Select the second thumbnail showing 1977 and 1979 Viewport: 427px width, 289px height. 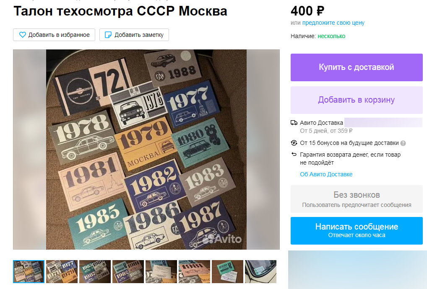62,271
